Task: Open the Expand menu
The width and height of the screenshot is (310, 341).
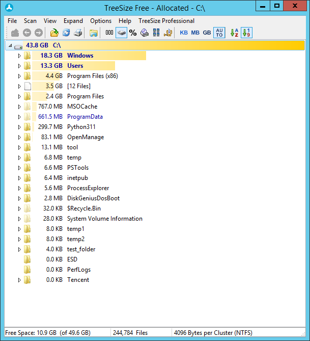Action: click(x=73, y=21)
